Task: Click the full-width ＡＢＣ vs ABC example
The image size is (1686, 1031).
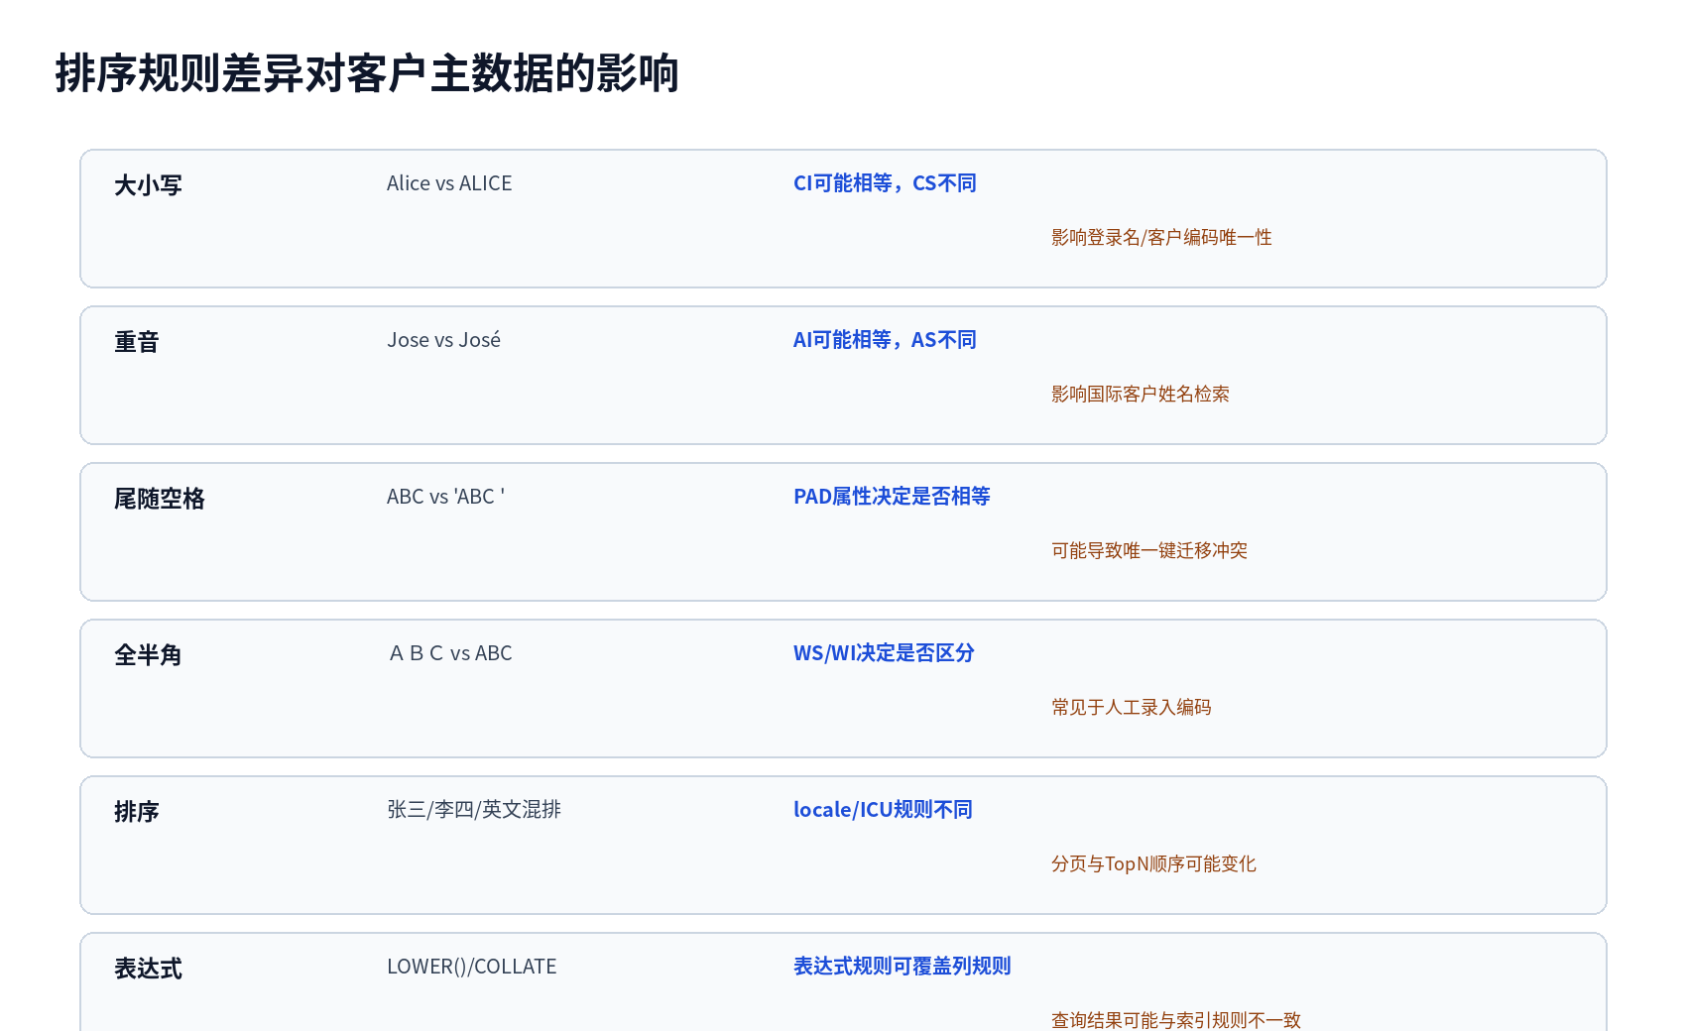Action: click(449, 653)
